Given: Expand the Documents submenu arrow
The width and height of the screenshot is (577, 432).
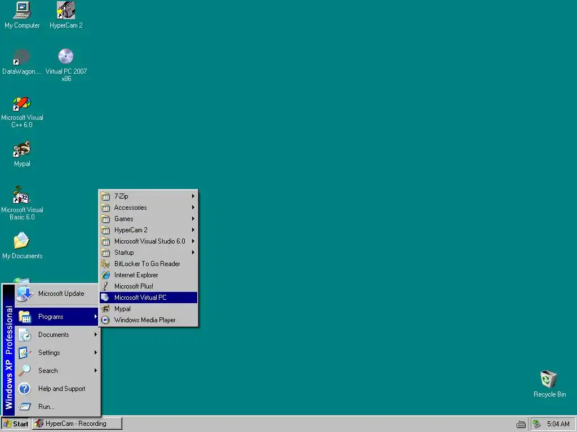Looking at the screenshot, I should pos(95,335).
